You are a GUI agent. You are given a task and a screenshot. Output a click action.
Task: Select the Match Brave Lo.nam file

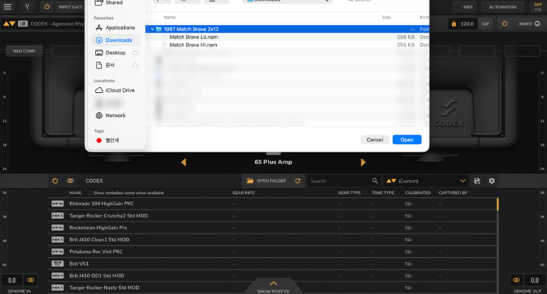tap(287, 37)
